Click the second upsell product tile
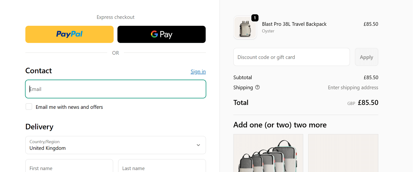 point(343,153)
